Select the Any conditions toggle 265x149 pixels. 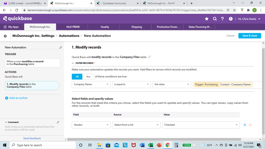pos(88,77)
